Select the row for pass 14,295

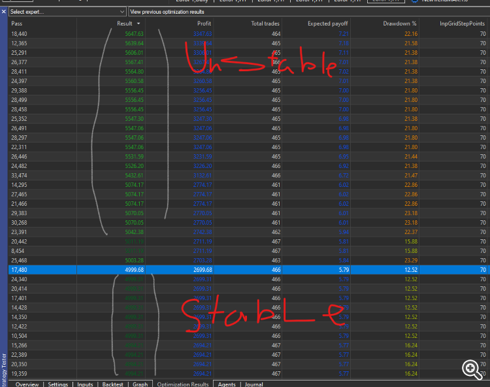click(x=249, y=185)
